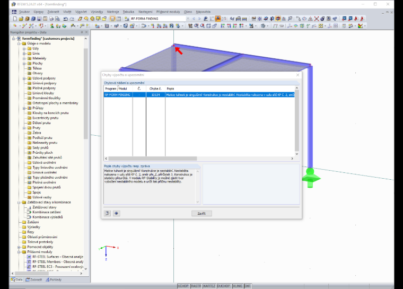Select Klouby na koncích prutu tree item
The height and width of the screenshot is (289, 403).
[x=50, y=113]
